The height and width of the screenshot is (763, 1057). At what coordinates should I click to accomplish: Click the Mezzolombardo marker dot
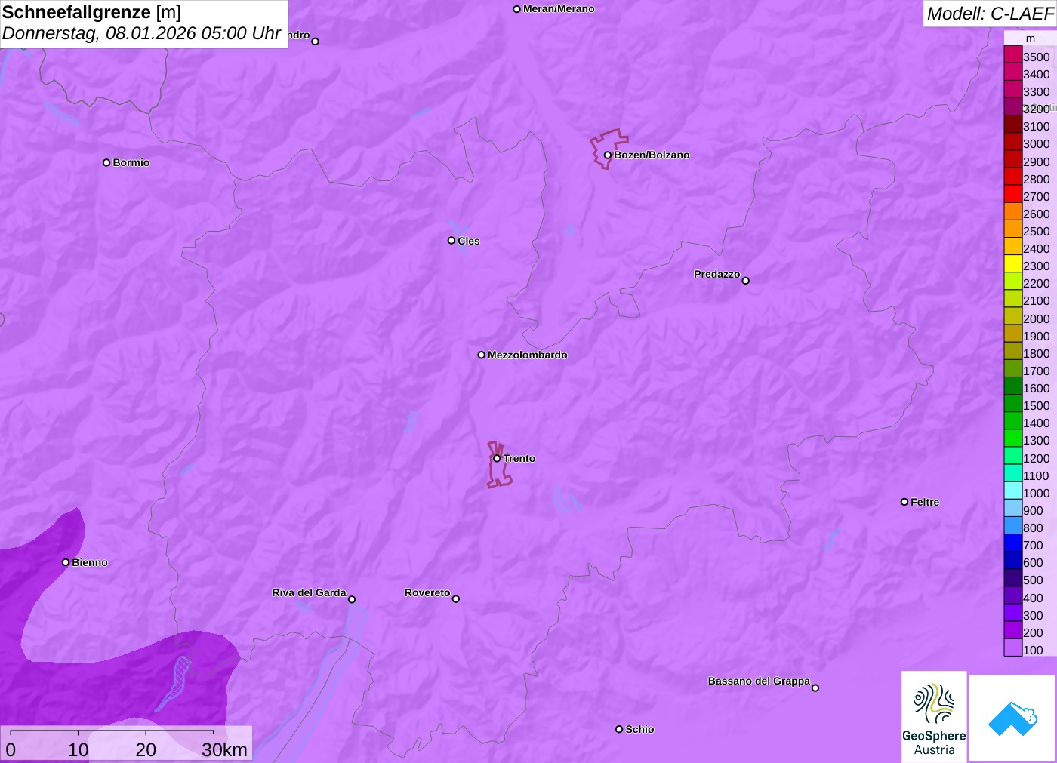pos(482,355)
